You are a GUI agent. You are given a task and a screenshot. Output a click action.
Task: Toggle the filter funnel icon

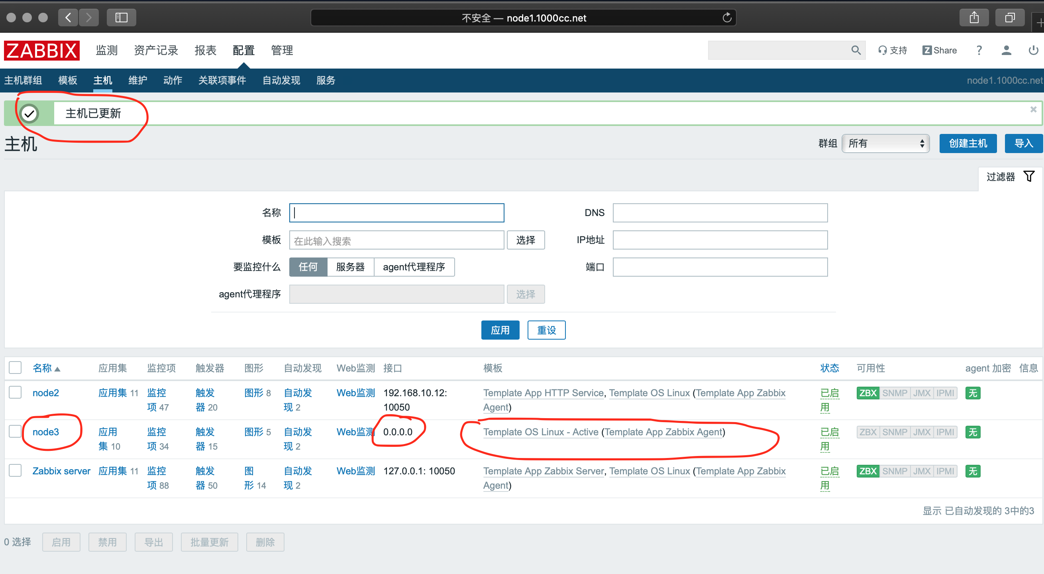click(x=1028, y=176)
